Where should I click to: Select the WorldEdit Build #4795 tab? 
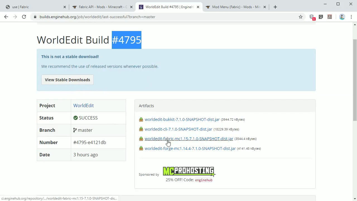coord(169,7)
